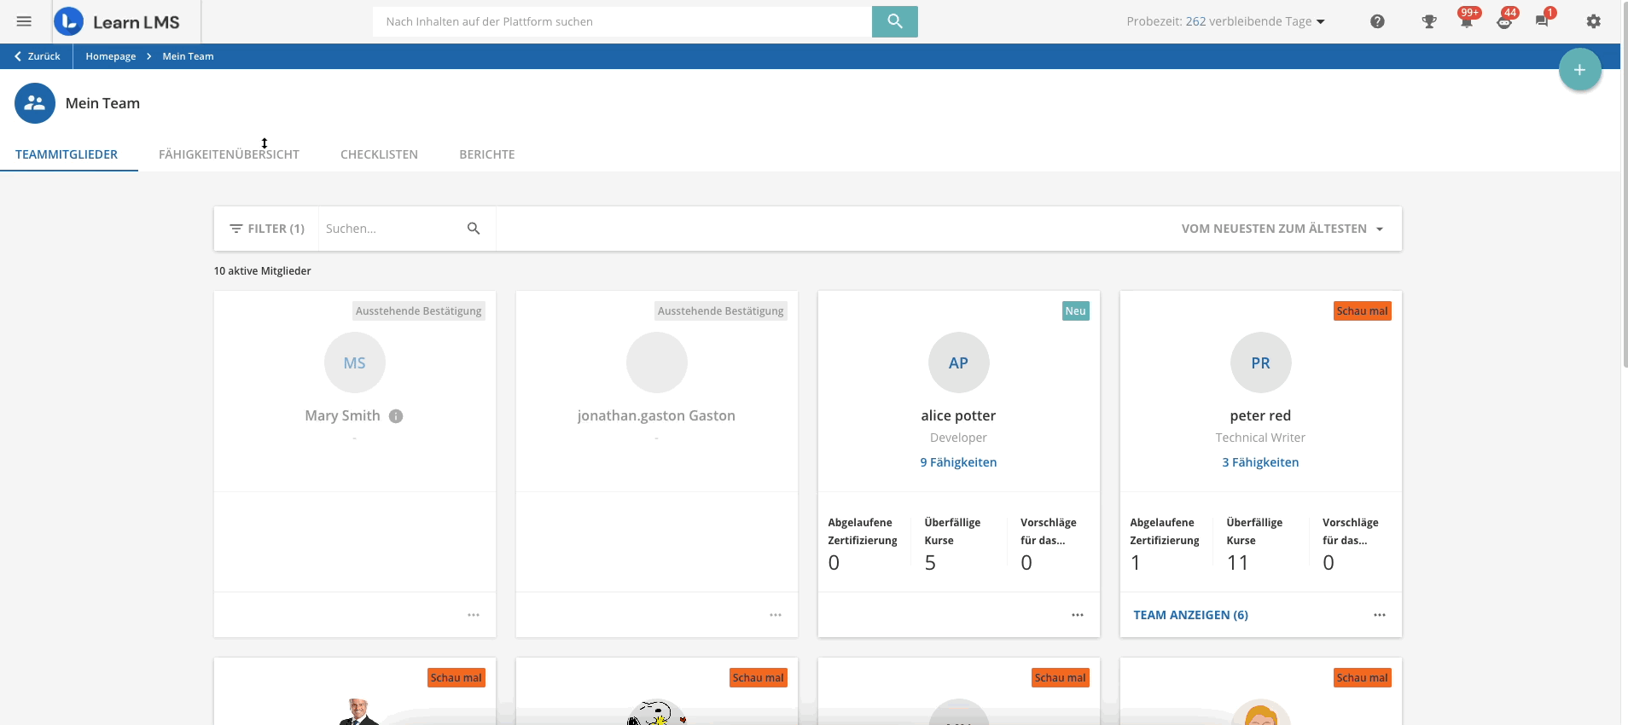Click the green plus add button
Image resolution: width=1628 pixels, height=725 pixels.
coord(1579,70)
